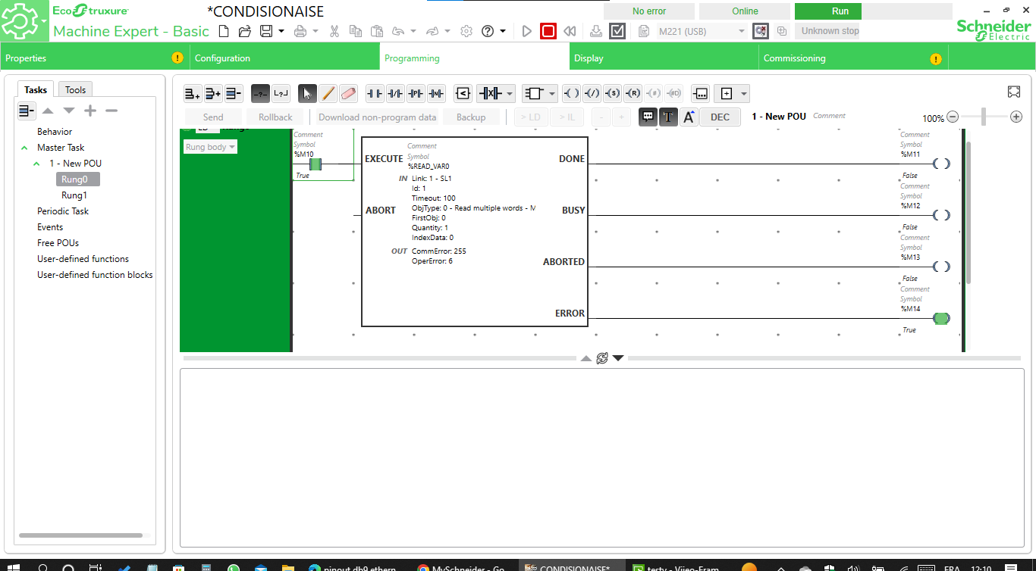Screen dimensions: 1036x571
Task: Open the function block dropdown
Action: [x=552, y=94]
